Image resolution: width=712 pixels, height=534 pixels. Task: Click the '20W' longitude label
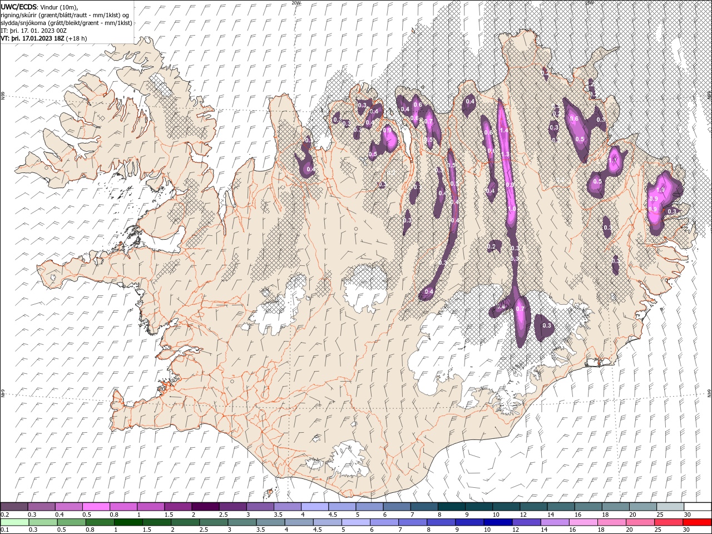point(296,3)
